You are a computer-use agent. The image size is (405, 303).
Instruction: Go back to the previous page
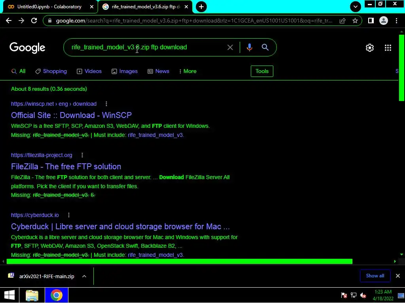[x=9, y=21]
